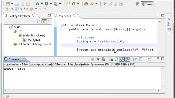
Task: Select the Java perspective button
Action: (x=147, y=4)
